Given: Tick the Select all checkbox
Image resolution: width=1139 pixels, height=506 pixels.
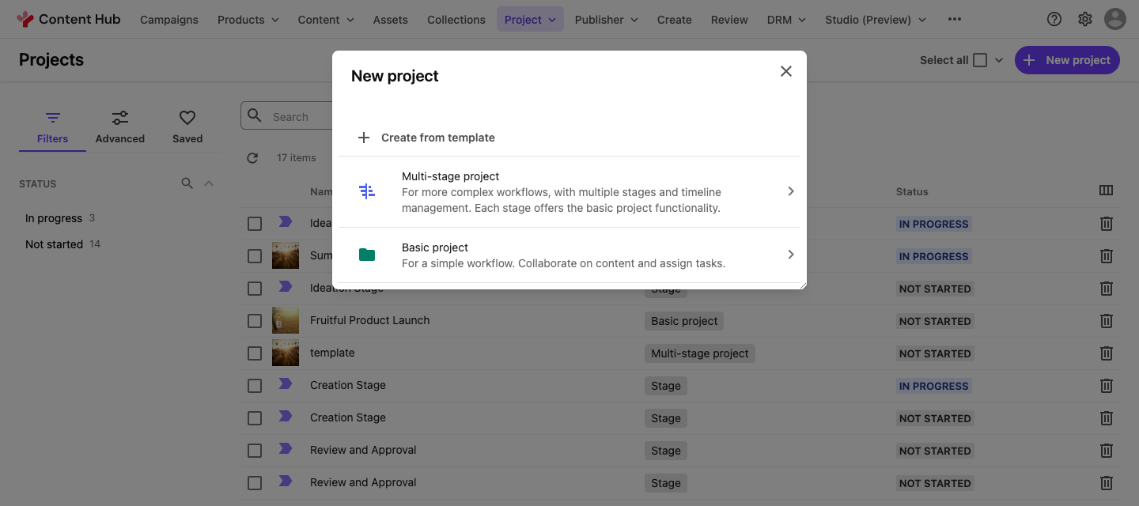Looking at the screenshot, I should click(x=979, y=59).
